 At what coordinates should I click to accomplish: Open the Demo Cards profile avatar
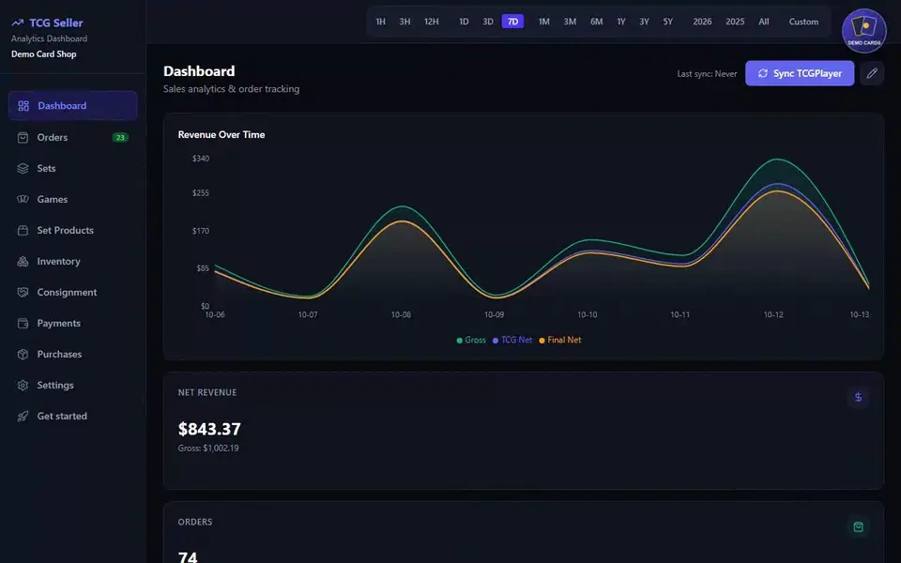pos(864,31)
